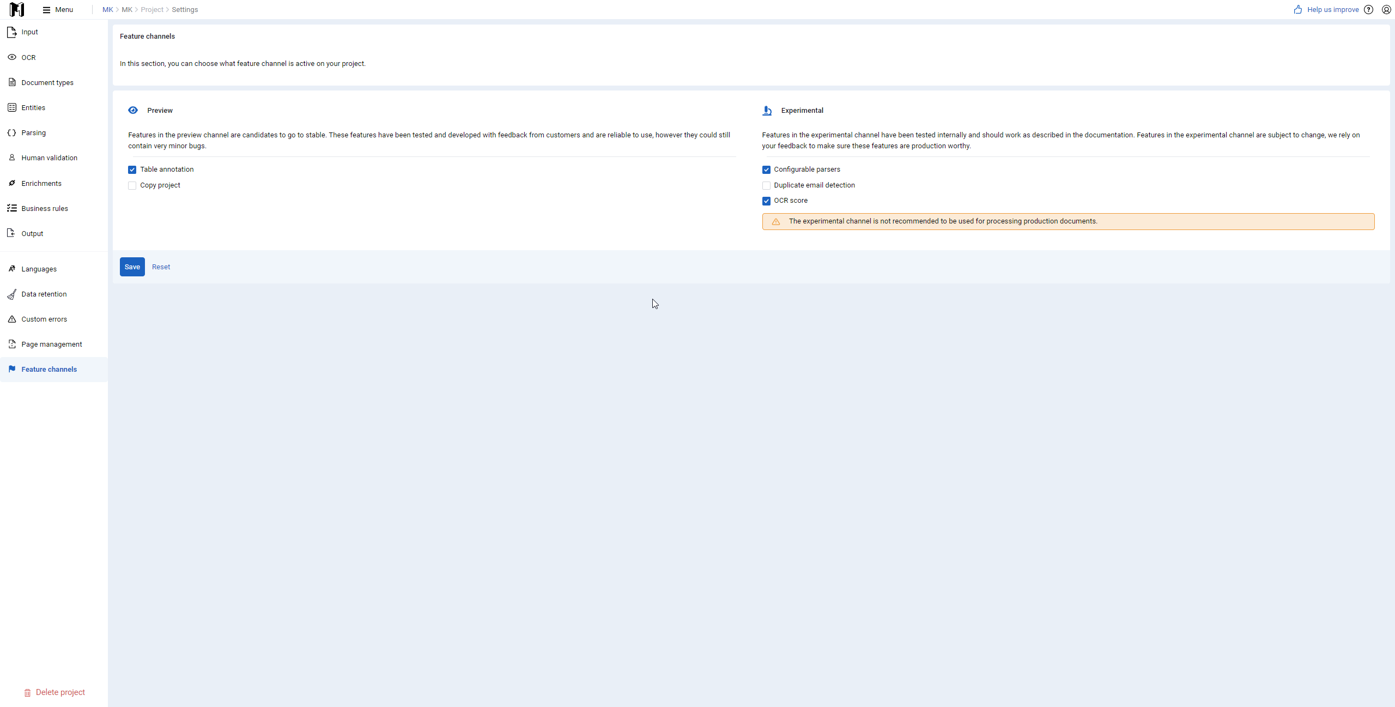The width and height of the screenshot is (1395, 707).
Task: Click the Data retention broom icon
Action: pos(12,294)
